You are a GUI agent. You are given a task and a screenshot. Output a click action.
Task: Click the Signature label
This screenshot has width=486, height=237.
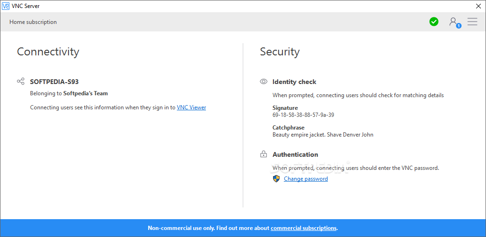pyautogui.click(x=285, y=108)
